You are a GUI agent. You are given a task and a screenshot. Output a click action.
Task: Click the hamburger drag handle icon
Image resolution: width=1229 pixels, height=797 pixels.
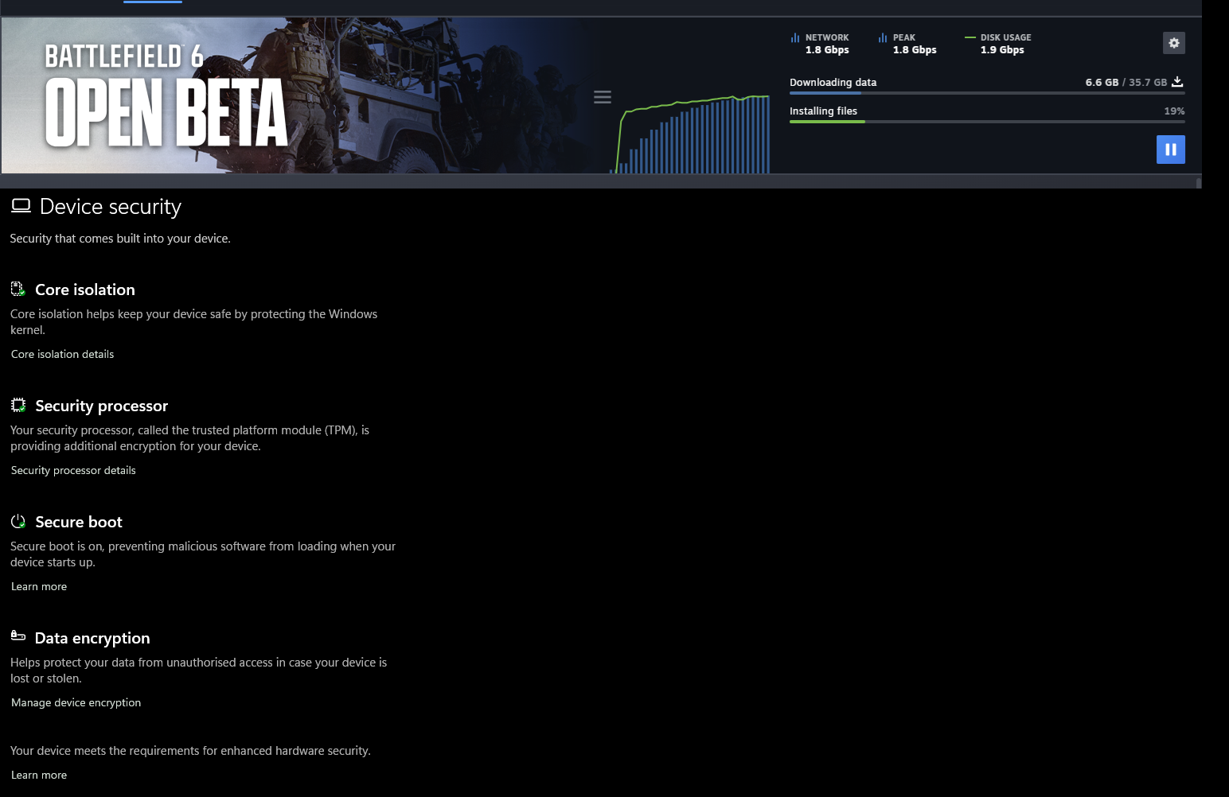coord(603,97)
